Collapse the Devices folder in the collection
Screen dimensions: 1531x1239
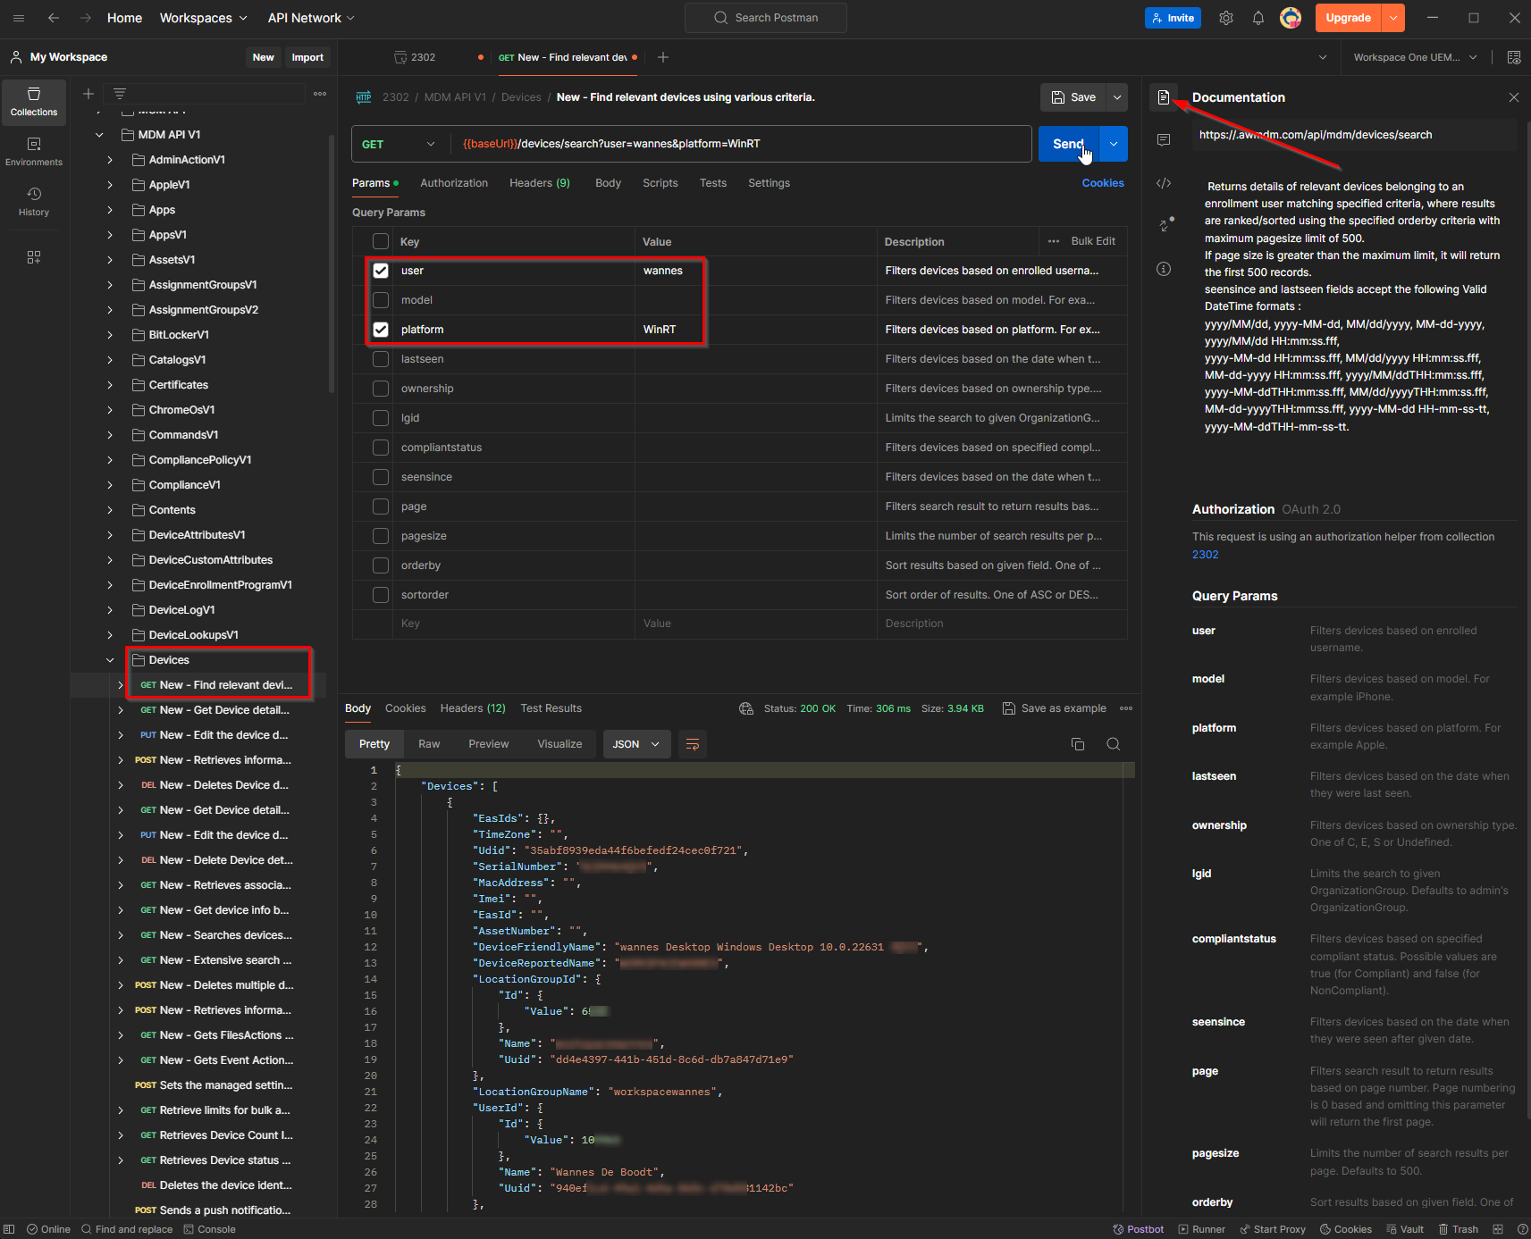pos(110,659)
